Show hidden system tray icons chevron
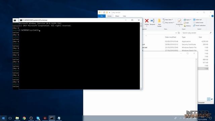The width and height of the screenshot is (215, 121). click(x=180, y=118)
